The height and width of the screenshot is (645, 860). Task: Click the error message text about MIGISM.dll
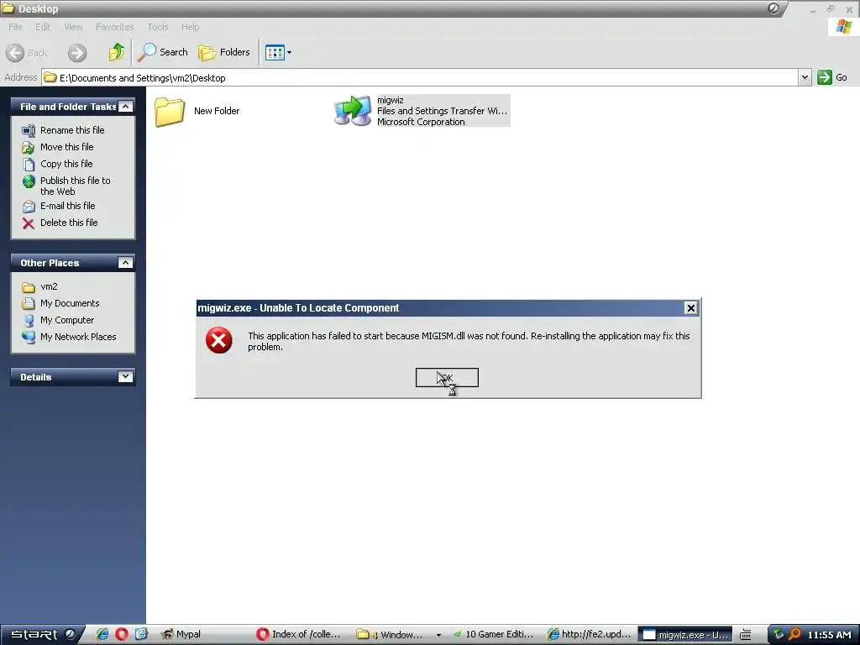[x=469, y=341]
